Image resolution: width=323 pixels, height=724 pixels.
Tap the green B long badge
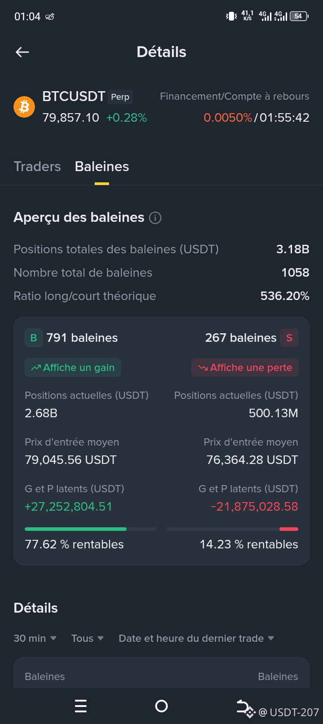coord(34,338)
